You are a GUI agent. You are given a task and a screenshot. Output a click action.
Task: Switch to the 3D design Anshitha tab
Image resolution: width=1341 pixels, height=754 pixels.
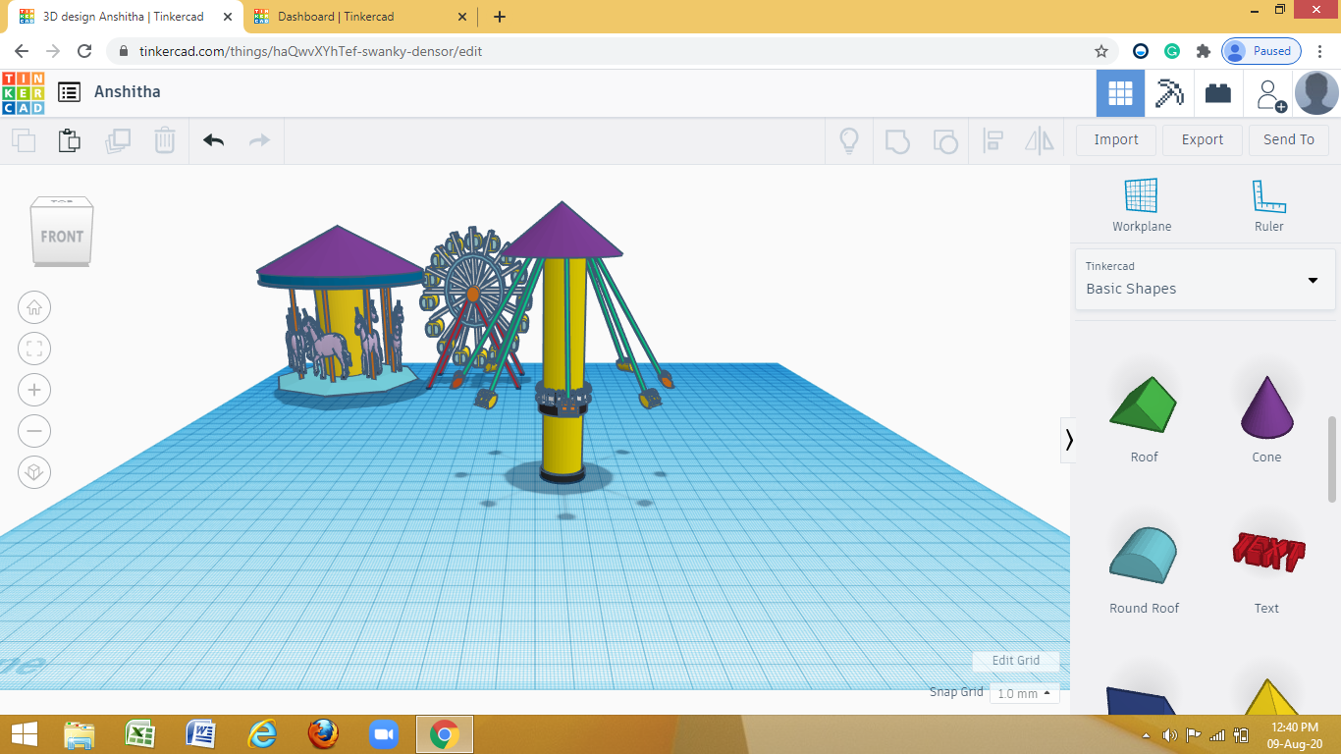[x=126, y=17]
